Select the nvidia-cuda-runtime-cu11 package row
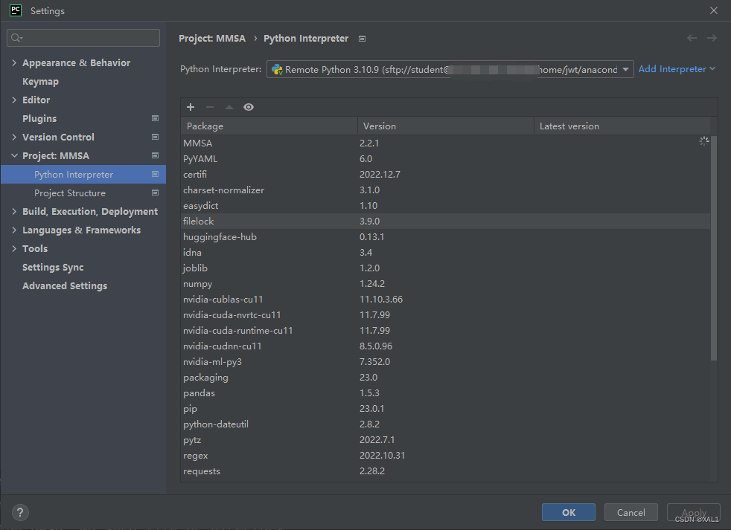The height and width of the screenshot is (530, 731). [x=445, y=330]
